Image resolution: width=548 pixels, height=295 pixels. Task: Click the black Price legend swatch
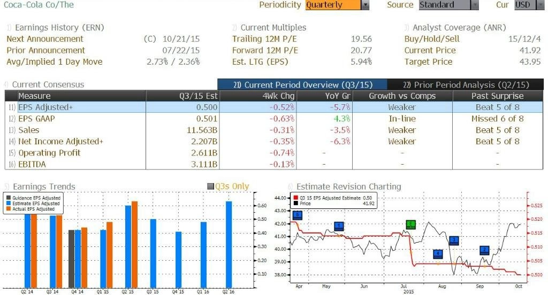click(296, 204)
